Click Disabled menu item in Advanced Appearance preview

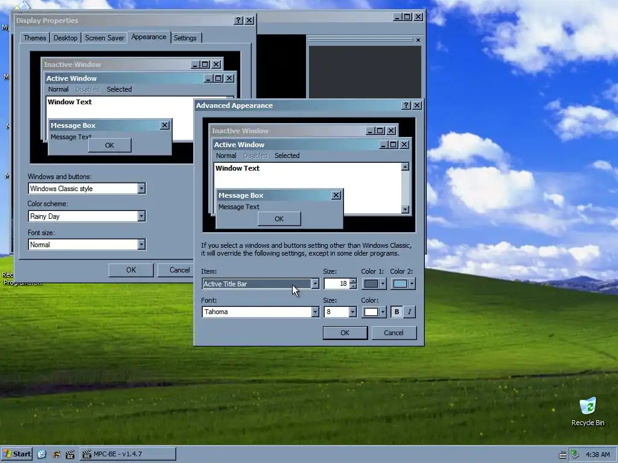click(x=255, y=156)
